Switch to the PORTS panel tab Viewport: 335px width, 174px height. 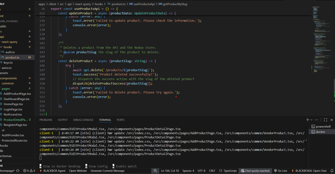[121, 120]
